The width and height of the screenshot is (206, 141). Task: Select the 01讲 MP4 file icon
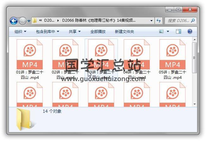30,54
